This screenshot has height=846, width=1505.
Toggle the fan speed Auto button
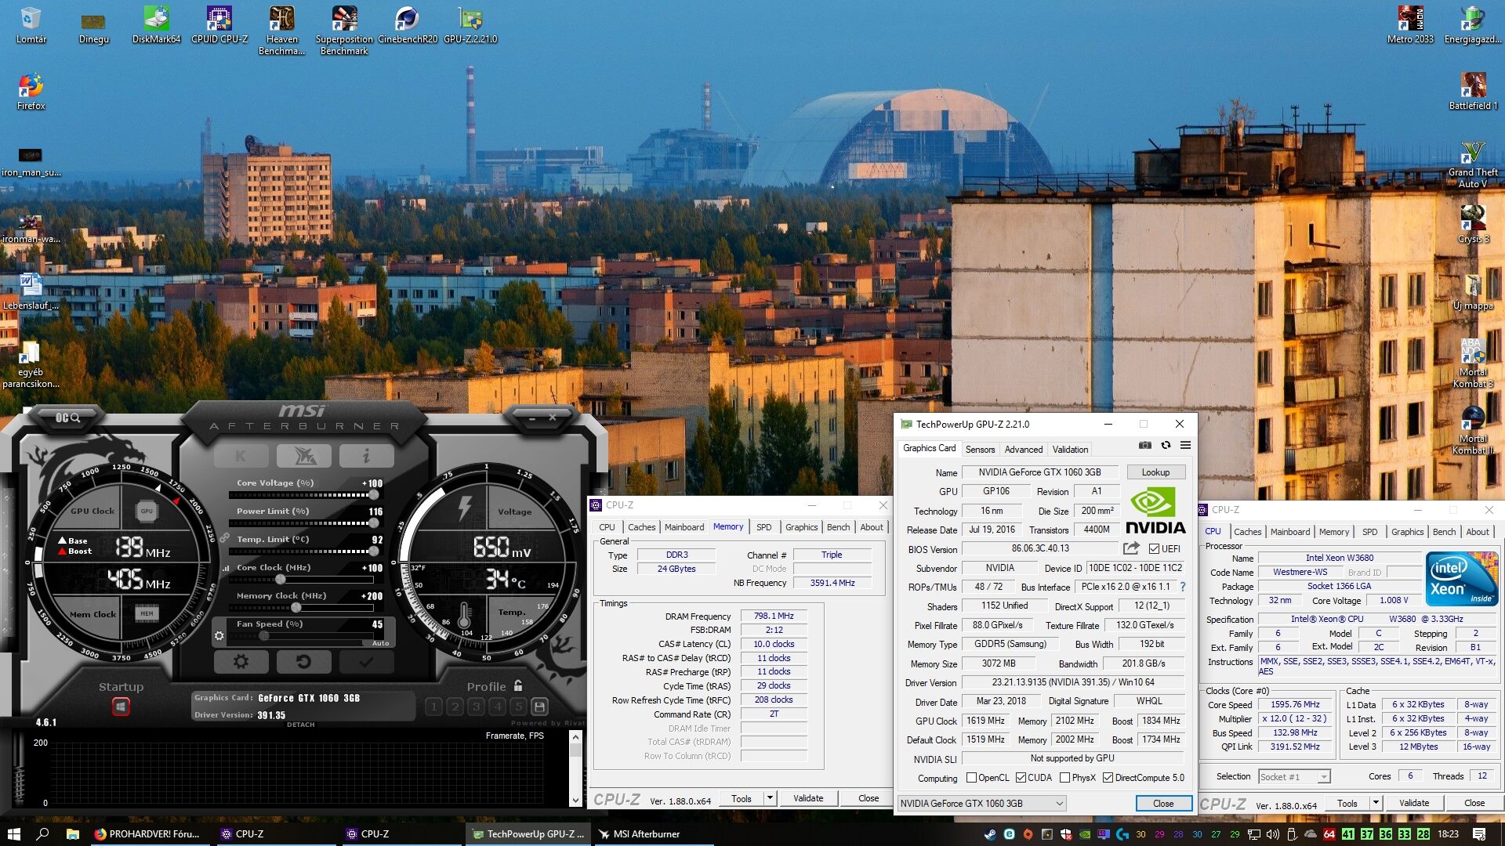pos(380,643)
